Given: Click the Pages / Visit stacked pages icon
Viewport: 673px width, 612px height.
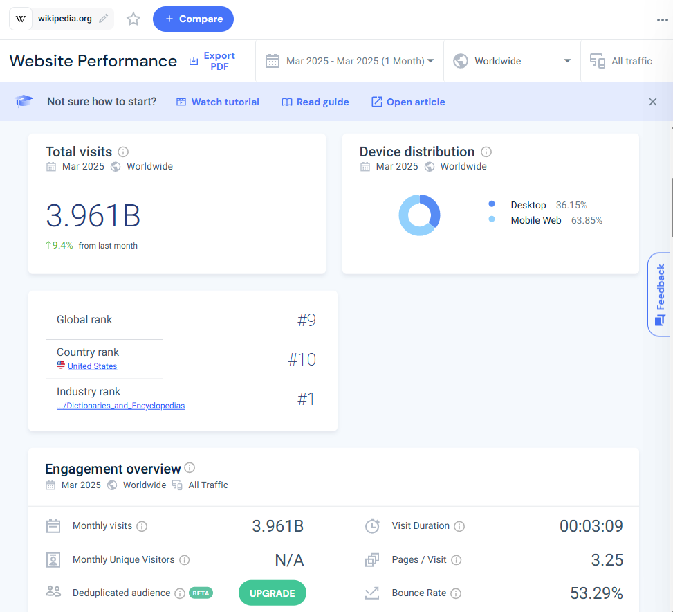Looking at the screenshot, I should 372,560.
